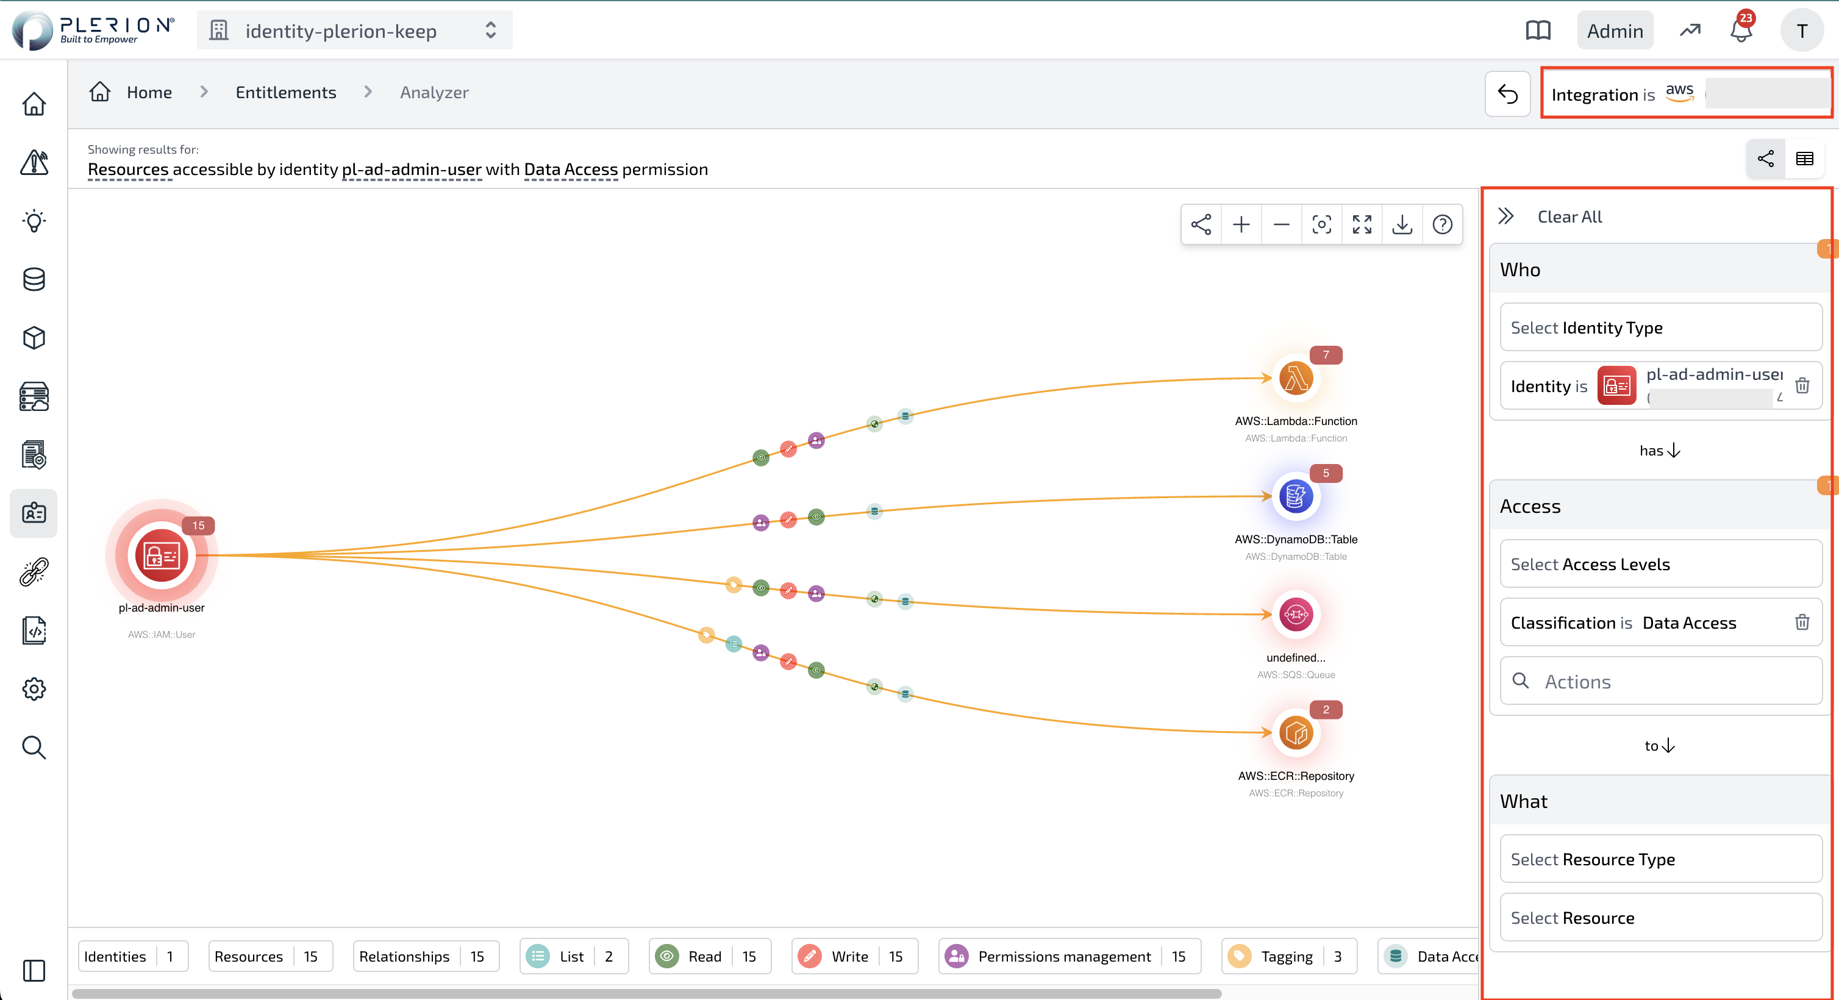Open the insights lightbulb icon in sidebar
The height and width of the screenshot is (1000, 1839).
tap(34, 221)
